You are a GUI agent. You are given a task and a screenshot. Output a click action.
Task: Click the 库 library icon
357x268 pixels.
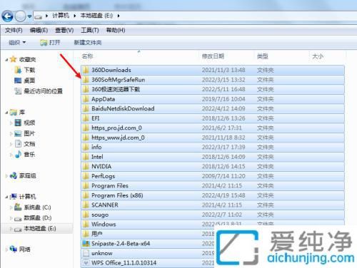pyautogui.click(x=14, y=112)
